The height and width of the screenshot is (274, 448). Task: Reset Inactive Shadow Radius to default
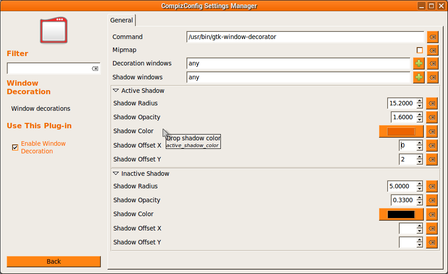(432, 186)
